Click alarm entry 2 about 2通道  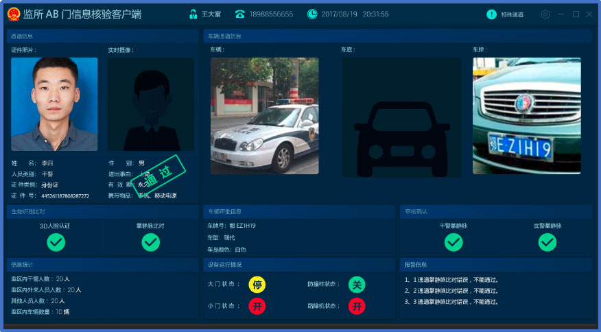[x=451, y=291]
